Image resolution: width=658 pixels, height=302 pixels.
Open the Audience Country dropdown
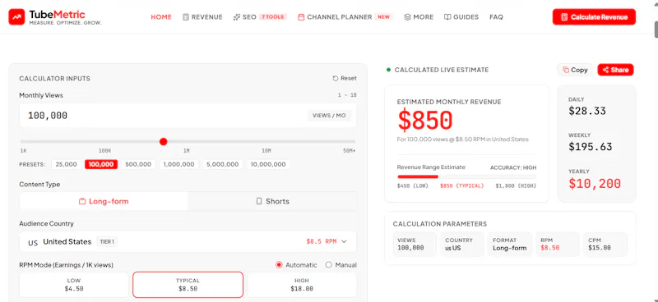point(188,242)
